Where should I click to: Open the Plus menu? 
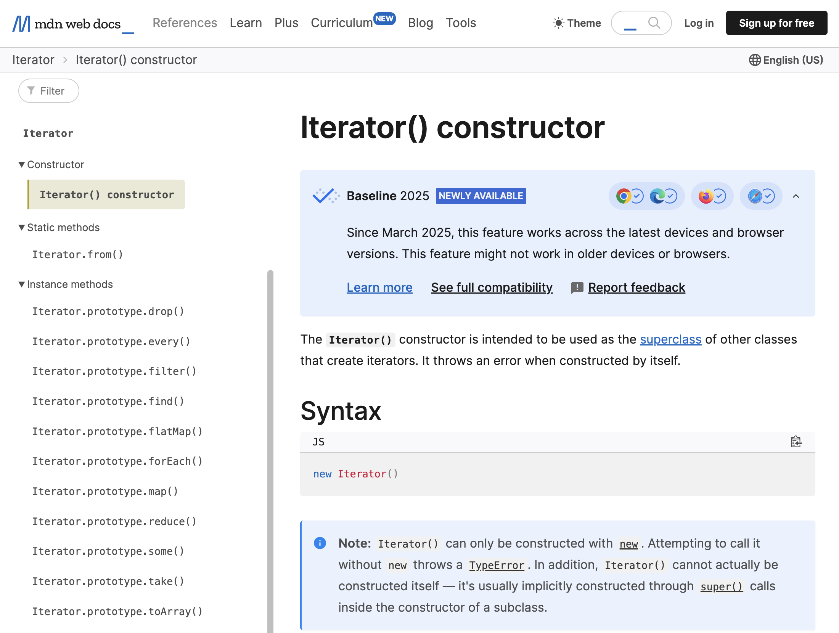click(x=286, y=23)
